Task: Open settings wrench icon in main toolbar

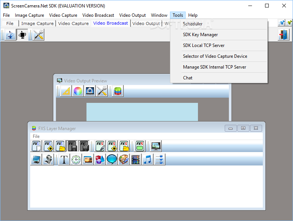Action: click(38, 35)
